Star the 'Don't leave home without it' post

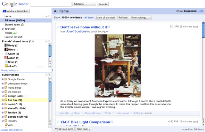[58, 27]
